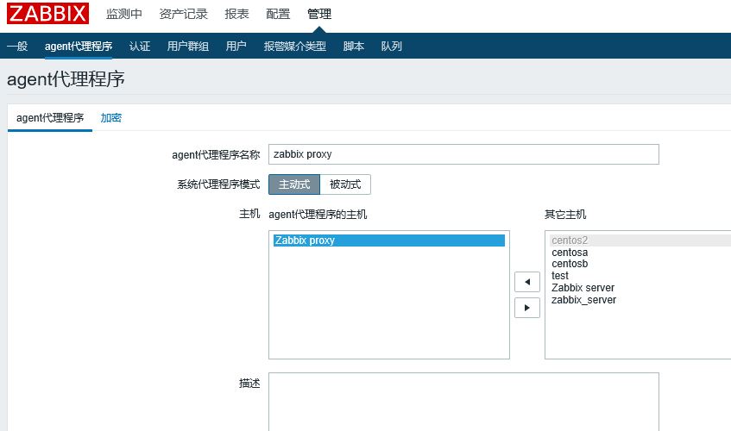Go to 用户 submenu
Viewport: 731px width, 431px height.
236,46
